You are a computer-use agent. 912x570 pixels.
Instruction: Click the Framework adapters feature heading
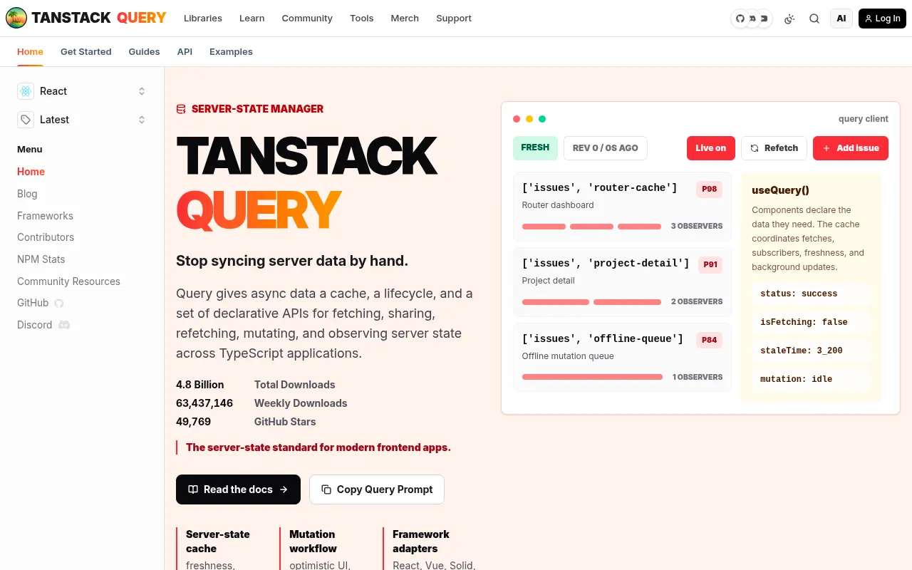pyautogui.click(x=421, y=541)
